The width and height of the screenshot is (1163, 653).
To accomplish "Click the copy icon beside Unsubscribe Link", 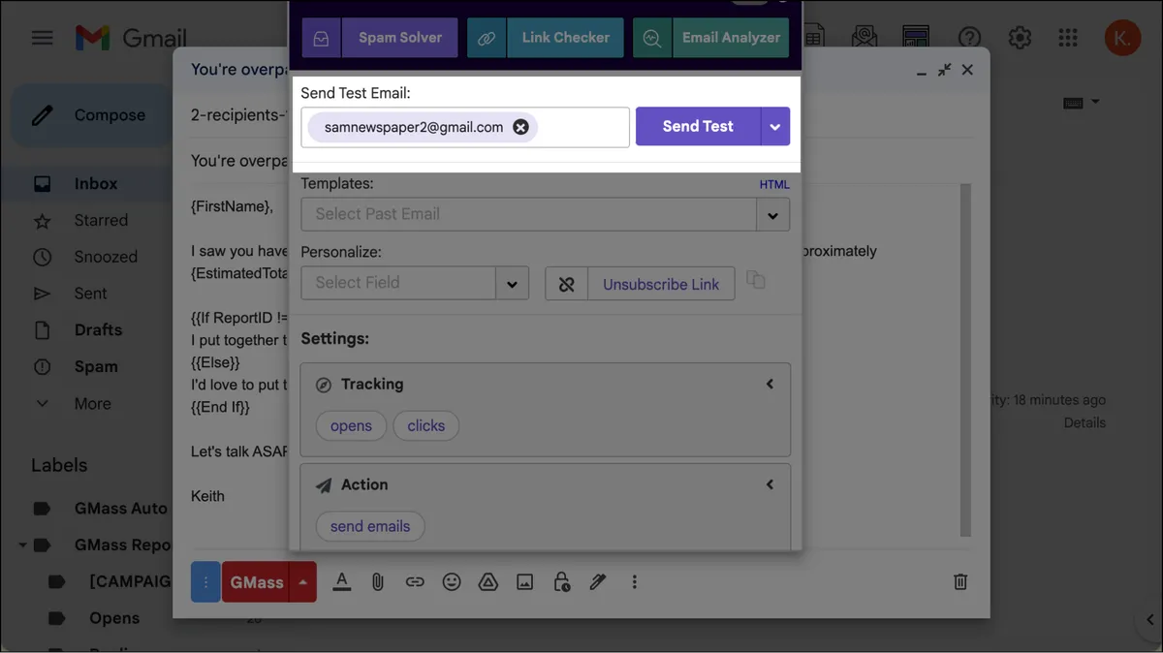I will (x=756, y=280).
